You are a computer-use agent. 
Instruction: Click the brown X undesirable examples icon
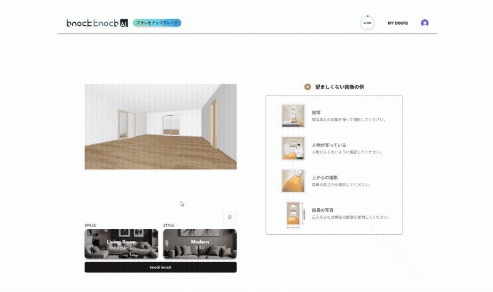pyautogui.click(x=308, y=87)
